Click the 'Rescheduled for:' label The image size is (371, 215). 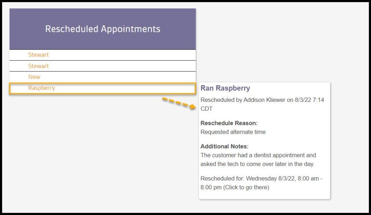click(x=221, y=179)
